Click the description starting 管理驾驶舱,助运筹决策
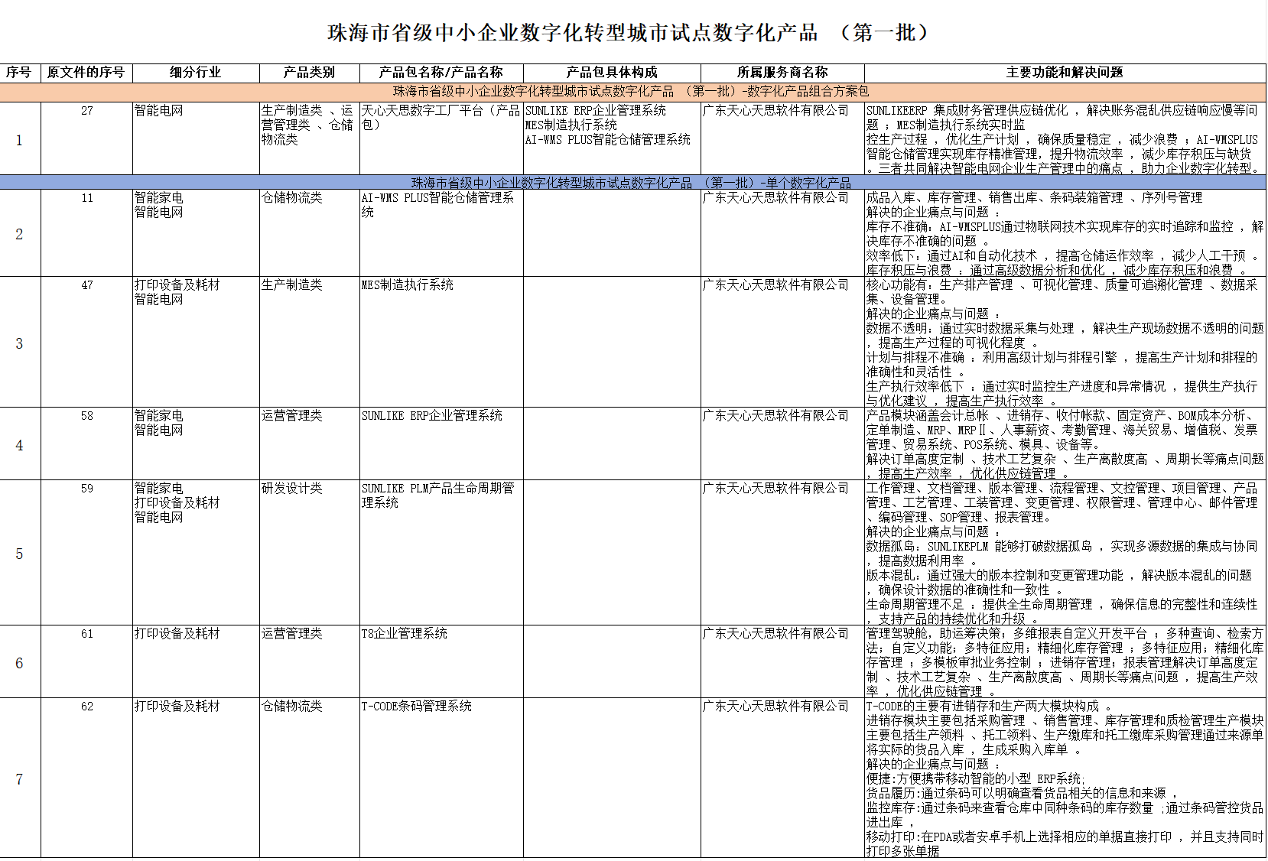 point(1065,661)
